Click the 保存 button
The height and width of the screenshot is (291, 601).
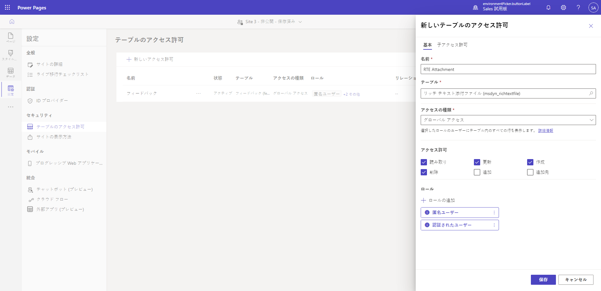pyautogui.click(x=543, y=280)
